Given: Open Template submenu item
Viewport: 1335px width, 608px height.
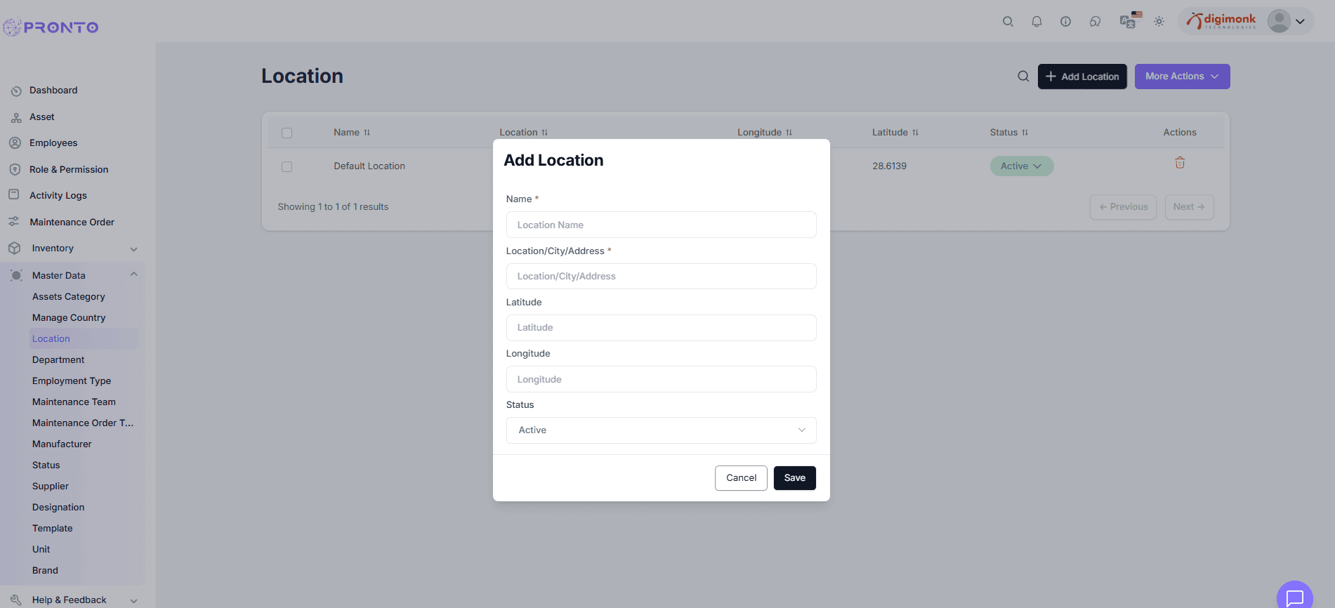Looking at the screenshot, I should (53, 529).
